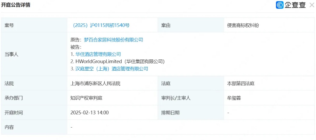Click the 承办部门 label cell
This screenshot has width=316, height=140.
(x=34, y=98)
